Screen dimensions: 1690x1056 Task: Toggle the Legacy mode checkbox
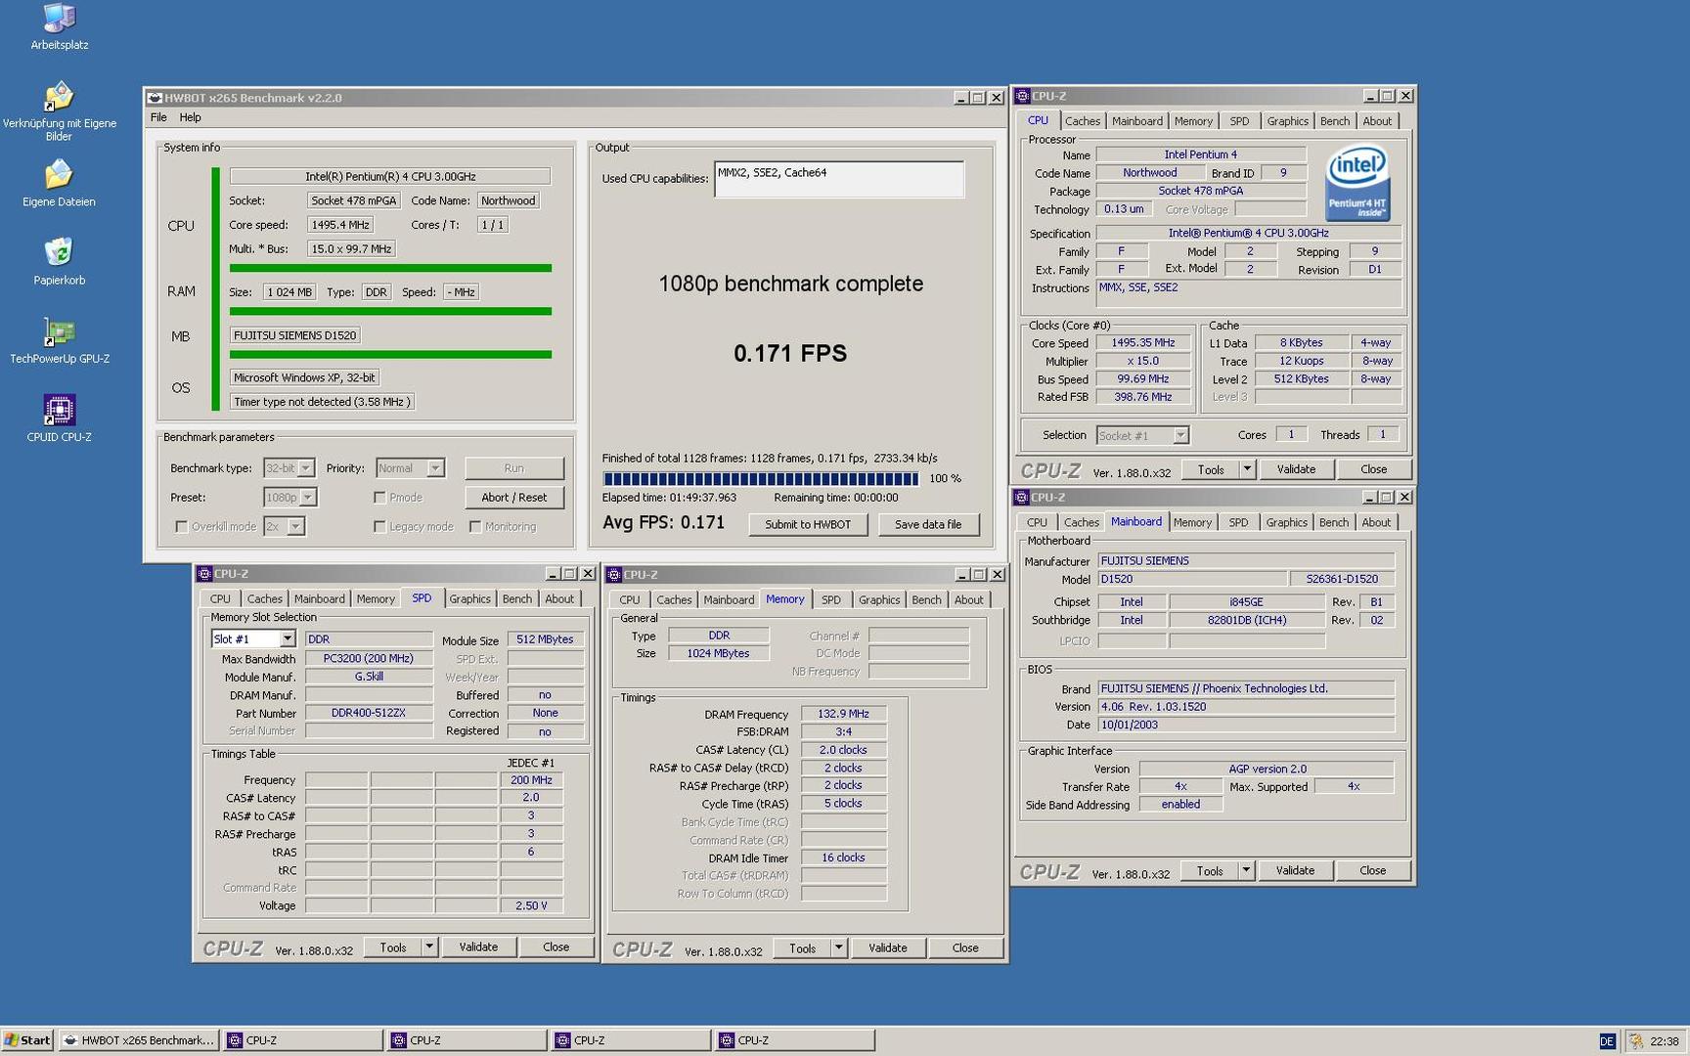click(379, 527)
